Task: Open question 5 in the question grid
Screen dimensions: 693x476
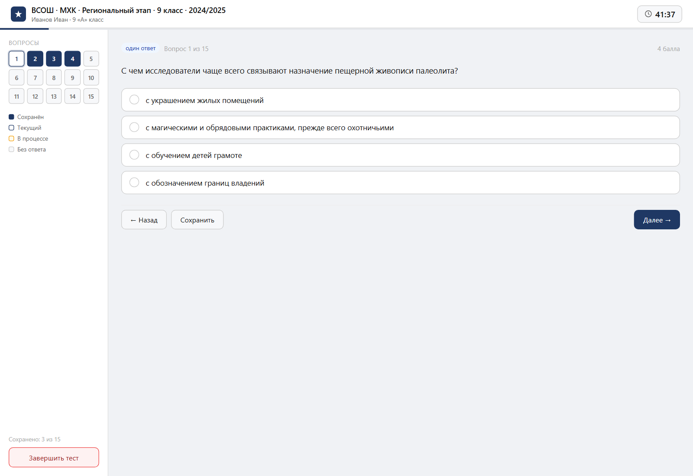Action: click(91, 59)
